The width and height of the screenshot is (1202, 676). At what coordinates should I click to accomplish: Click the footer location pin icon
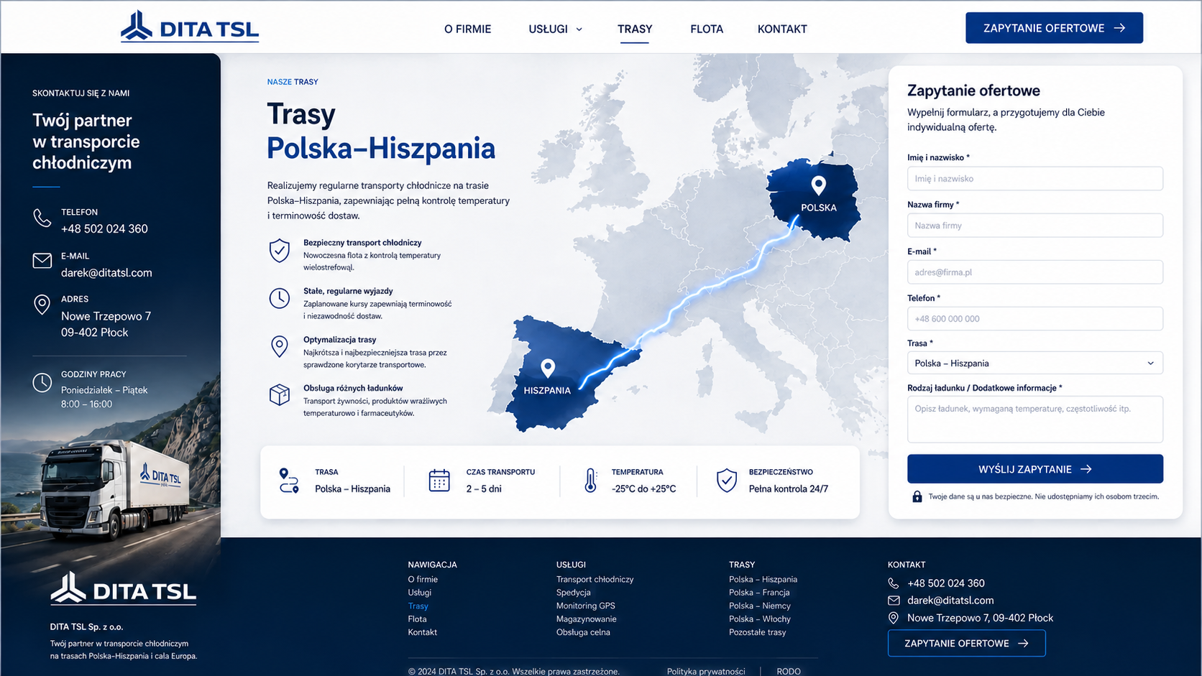tap(894, 618)
